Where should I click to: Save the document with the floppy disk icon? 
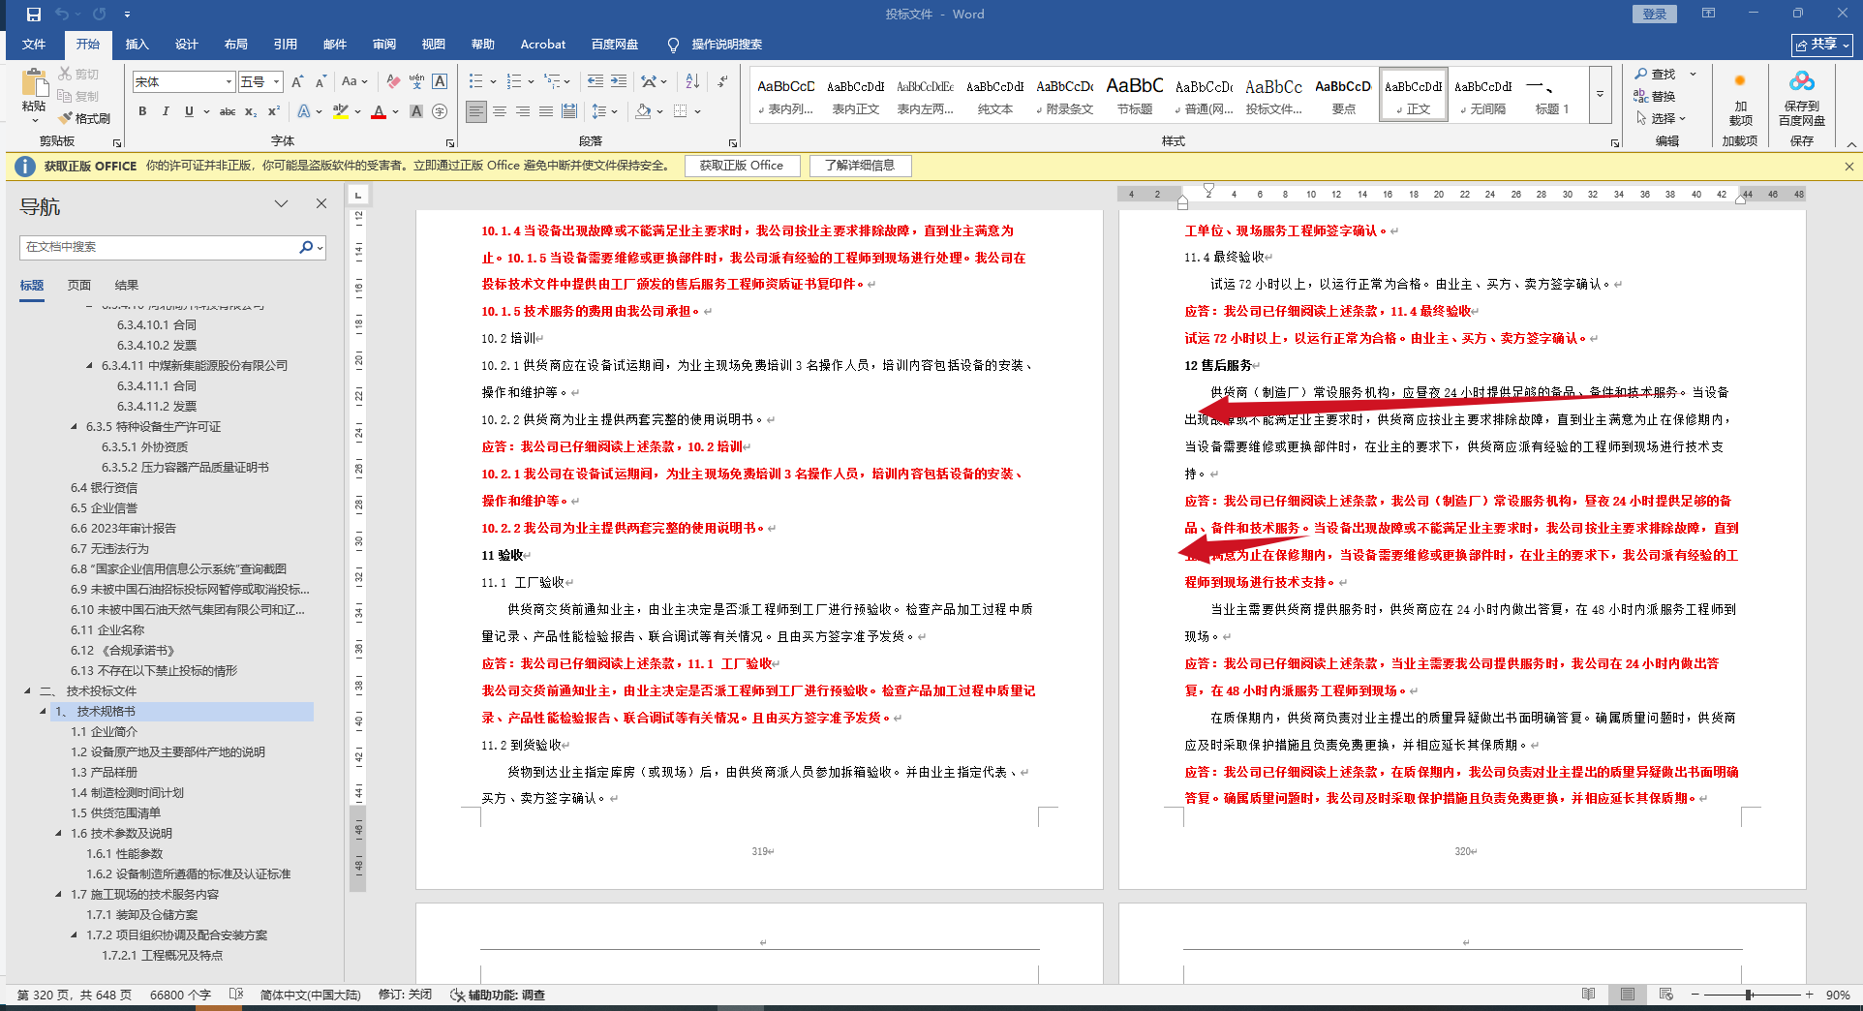(x=34, y=15)
